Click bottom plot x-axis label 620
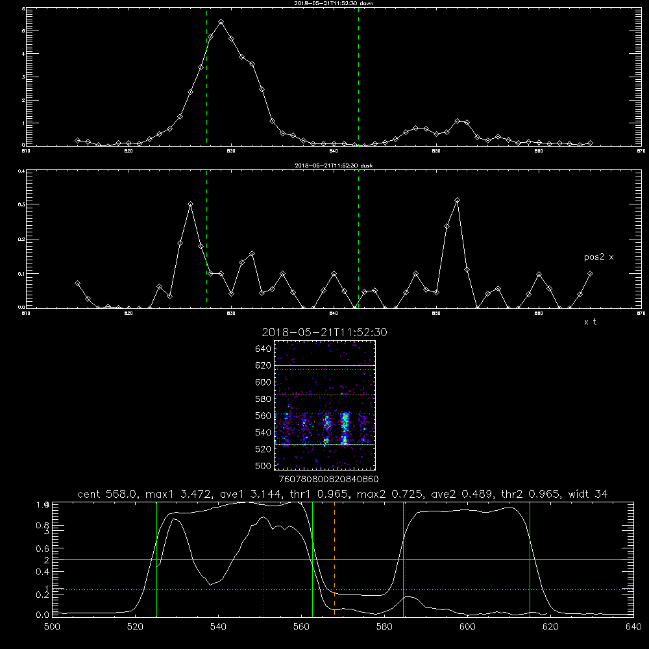 pyautogui.click(x=550, y=627)
